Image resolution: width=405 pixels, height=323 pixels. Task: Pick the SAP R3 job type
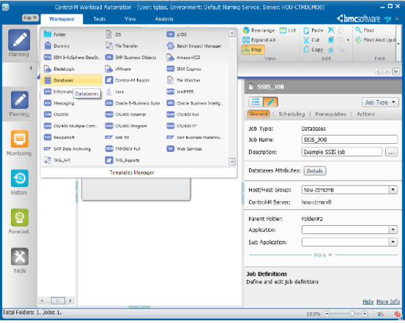[117, 138]
